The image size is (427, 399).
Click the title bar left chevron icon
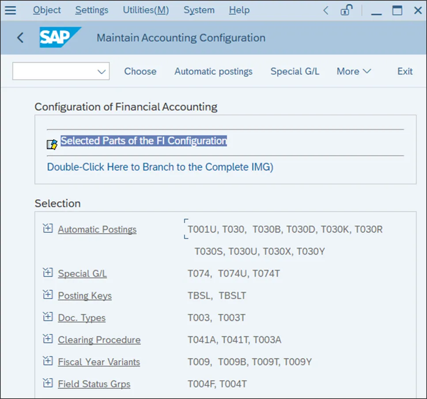pyautogui.click(x=326, y=10)
